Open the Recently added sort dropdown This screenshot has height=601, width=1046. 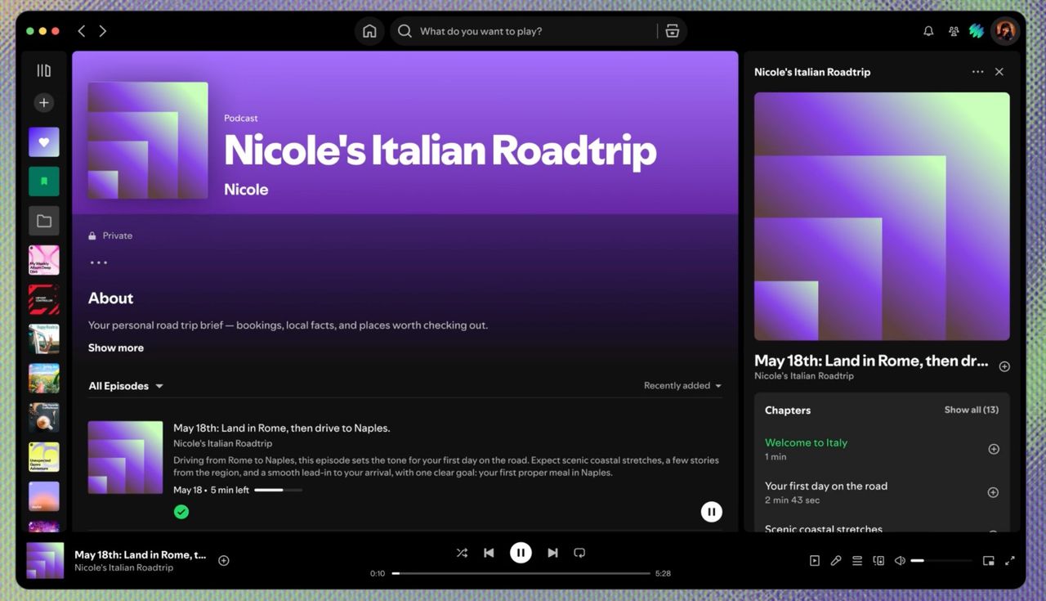682,386
